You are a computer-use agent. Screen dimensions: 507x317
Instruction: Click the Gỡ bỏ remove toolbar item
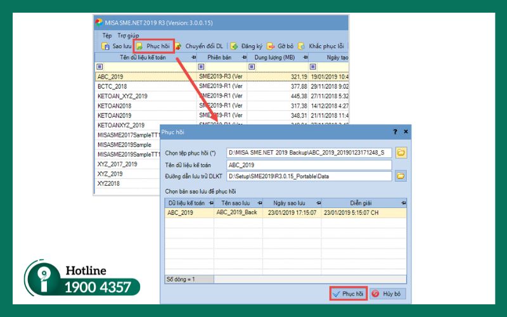pos(280,46)
